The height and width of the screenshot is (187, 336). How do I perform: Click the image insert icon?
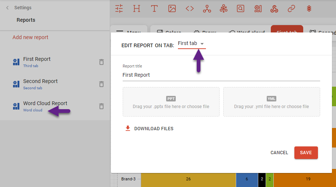point(172,8)
